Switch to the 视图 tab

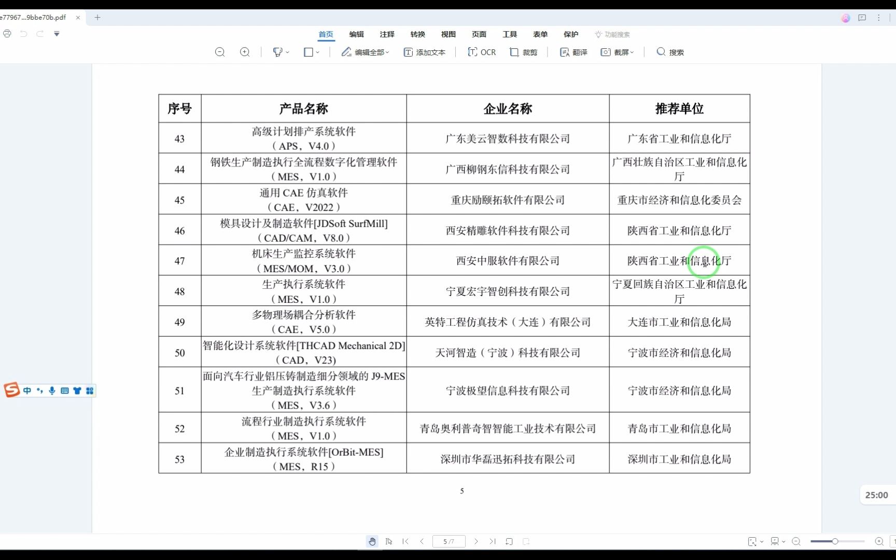tap(448, 34)
